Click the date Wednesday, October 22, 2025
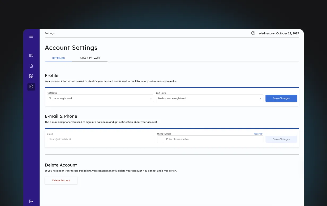Image resolution: width=327 pixels, height=206 pixels. (x=279, y=33)
